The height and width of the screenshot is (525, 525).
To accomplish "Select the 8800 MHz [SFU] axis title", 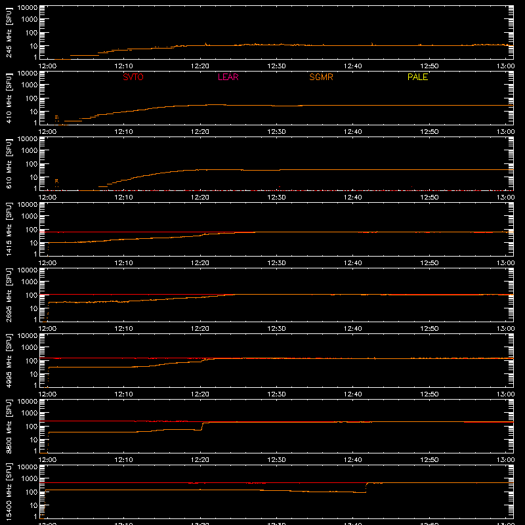I will 9,427.
